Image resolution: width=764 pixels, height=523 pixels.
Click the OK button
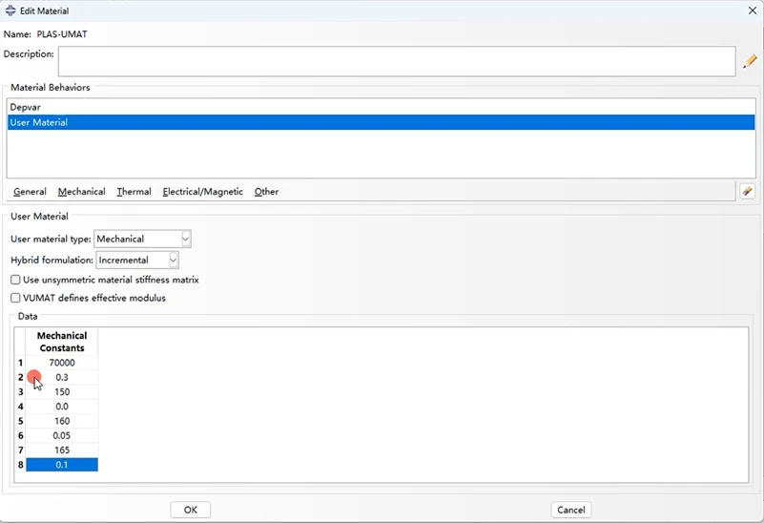191,510
